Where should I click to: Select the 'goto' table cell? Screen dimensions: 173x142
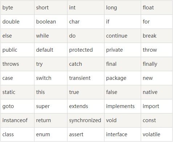pyautogui.click(x=17, y=106)
